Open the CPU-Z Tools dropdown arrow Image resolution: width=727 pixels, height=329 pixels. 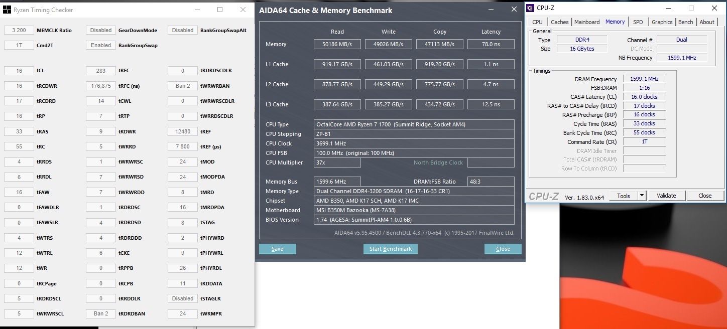click(x=642, y=196)
